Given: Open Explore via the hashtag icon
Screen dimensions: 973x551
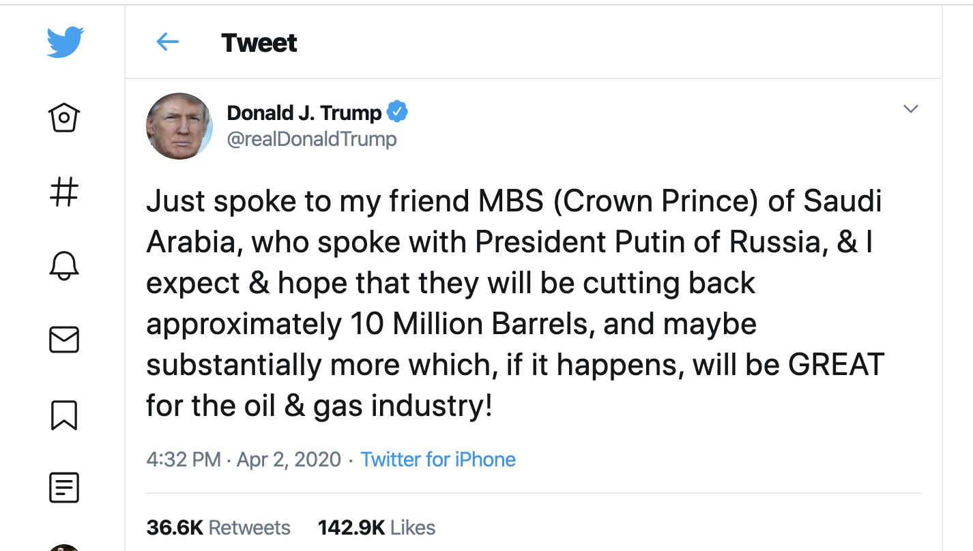Looking at the screenshot, I should [64, 192].
